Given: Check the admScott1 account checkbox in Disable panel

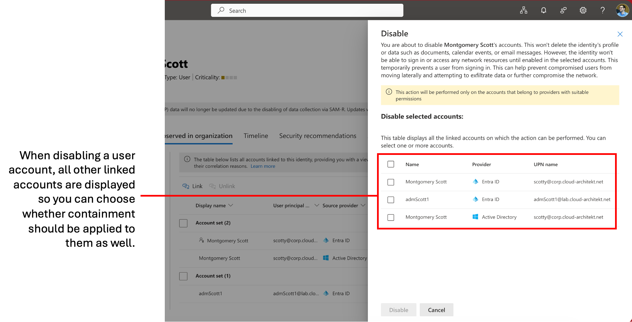Looking at the screenshot, I should [x=391, y=200].
